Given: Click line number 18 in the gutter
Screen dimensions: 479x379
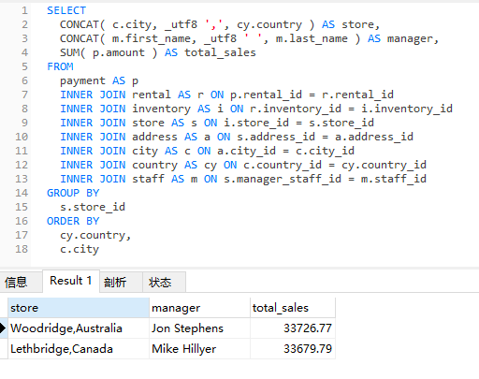Looking at the screenshot, I should pyautogui.click(x=22, y=249).
